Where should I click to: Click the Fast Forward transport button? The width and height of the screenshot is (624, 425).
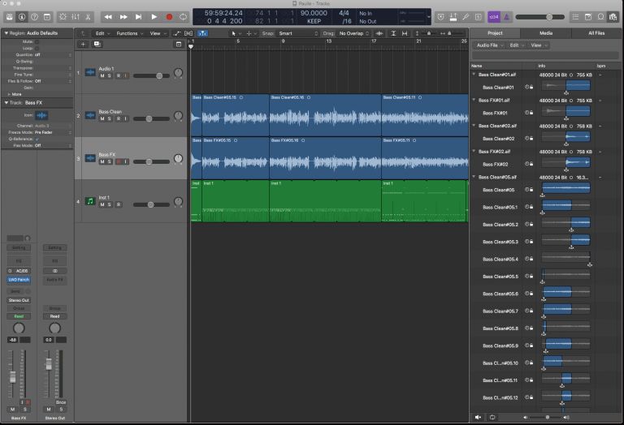point(123,17)
